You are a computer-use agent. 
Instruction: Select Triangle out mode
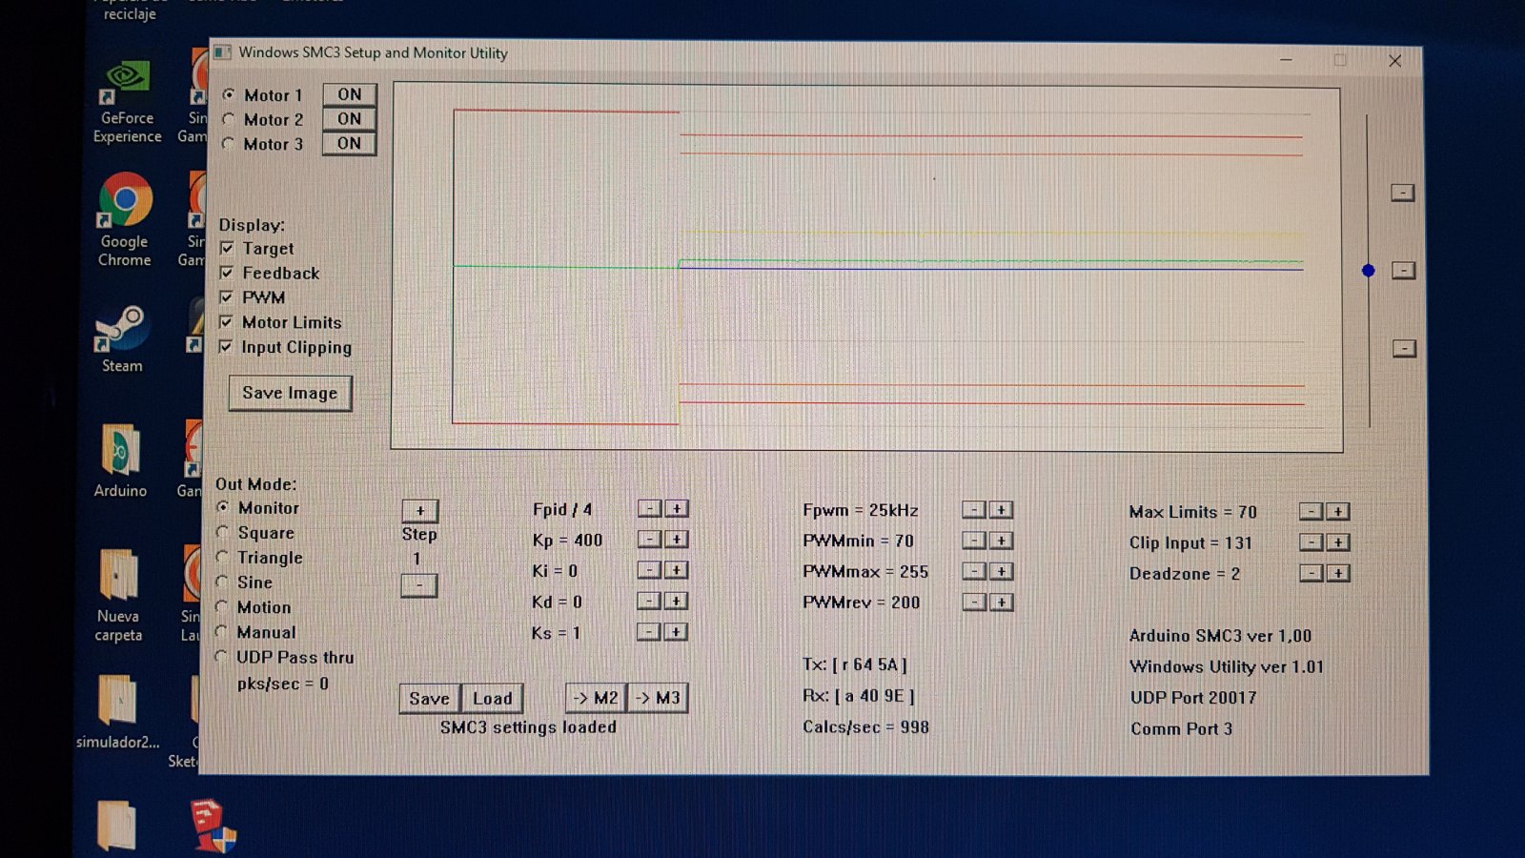(223, 557)
